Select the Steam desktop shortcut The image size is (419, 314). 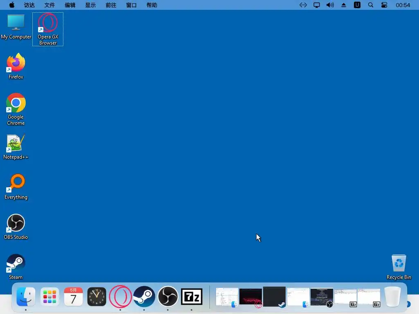pyautogui.click(x=16, y=267)
